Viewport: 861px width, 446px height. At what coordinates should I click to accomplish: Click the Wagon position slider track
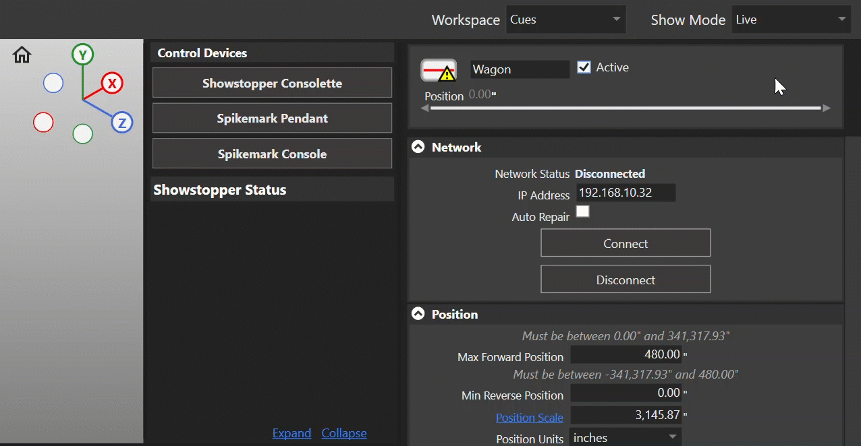[625, 108]
